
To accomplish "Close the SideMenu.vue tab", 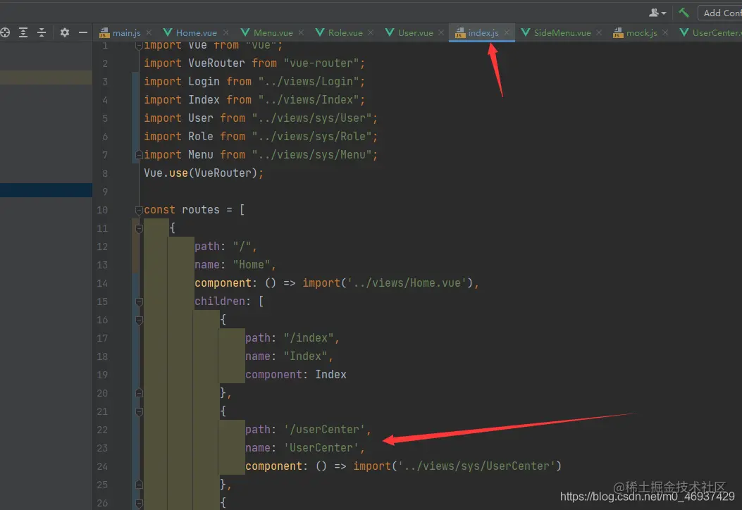I will 599,32.
